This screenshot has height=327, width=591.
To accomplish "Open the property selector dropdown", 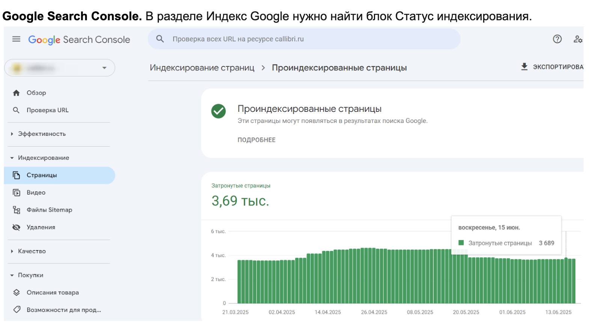I will (x=104, y=68).
